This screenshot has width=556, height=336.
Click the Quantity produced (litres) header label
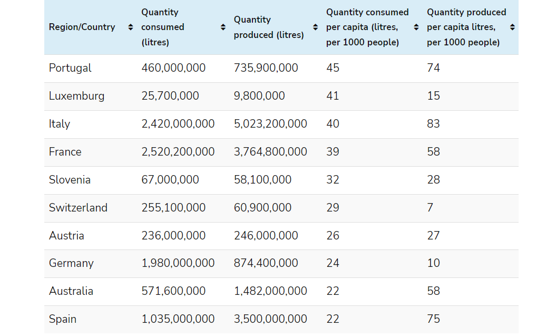pyautogui.click(x=269, y=27)
